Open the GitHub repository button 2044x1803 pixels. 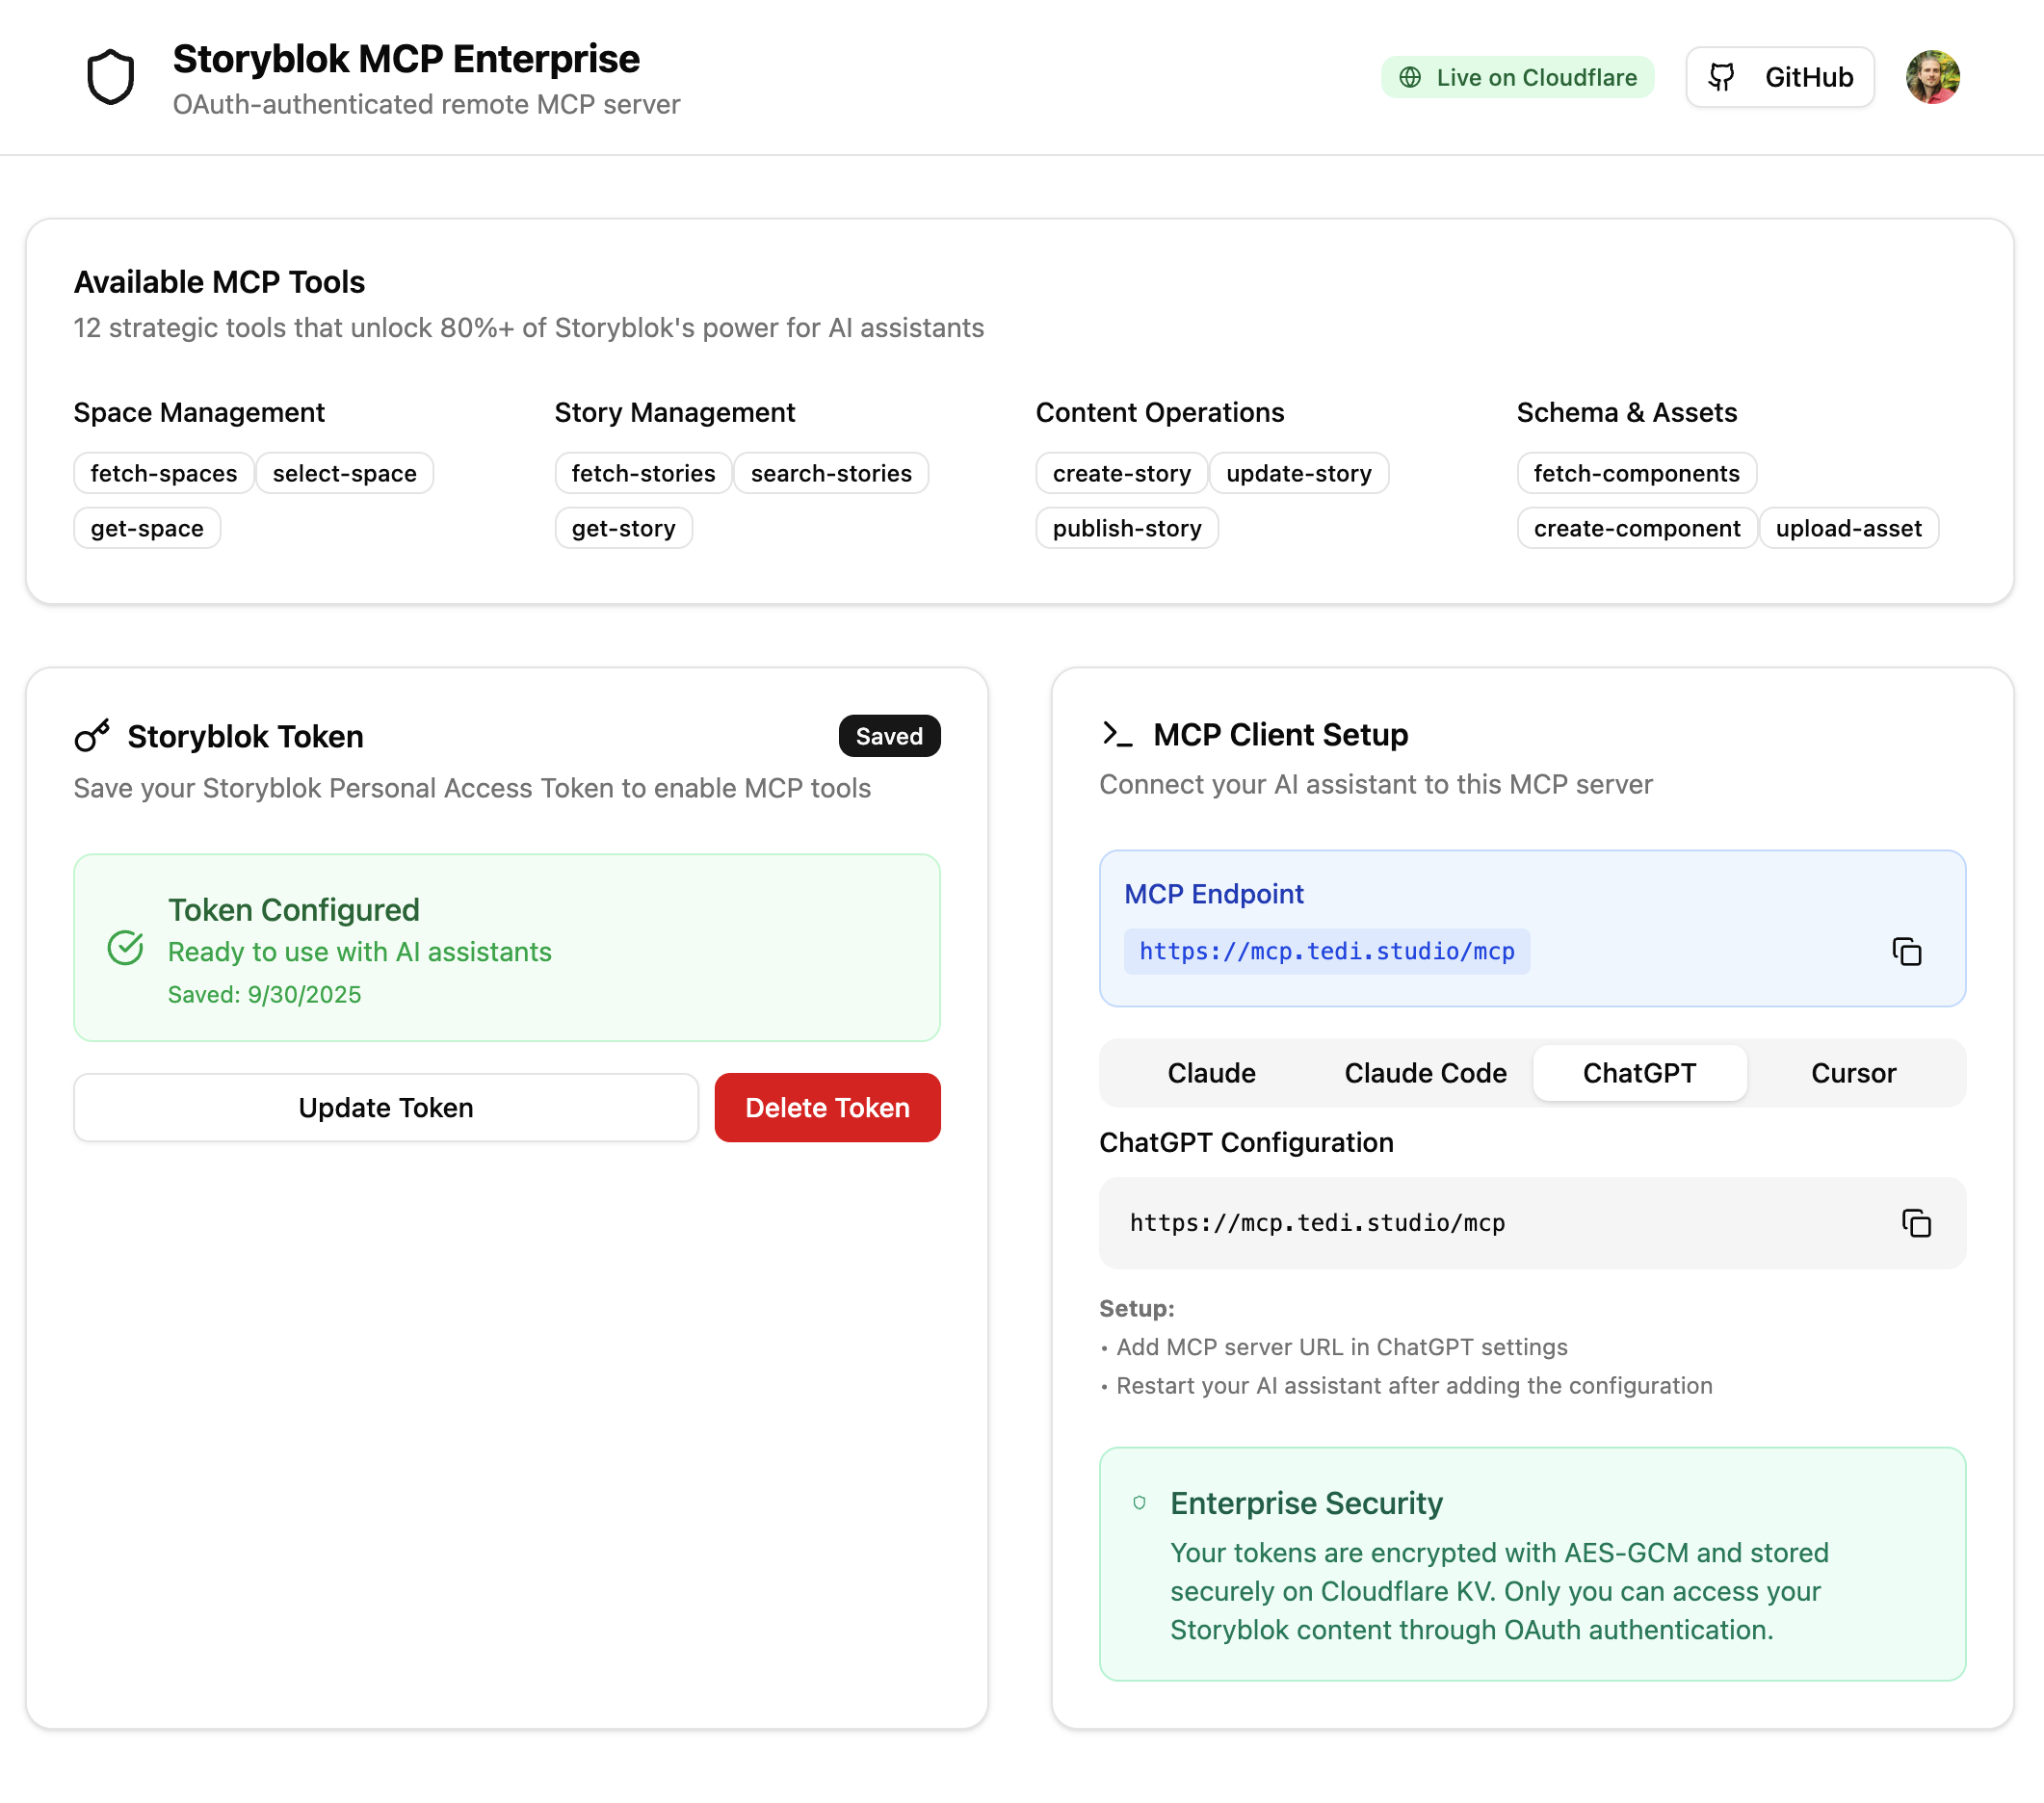pyautogui.click(x=1779, y=77)
